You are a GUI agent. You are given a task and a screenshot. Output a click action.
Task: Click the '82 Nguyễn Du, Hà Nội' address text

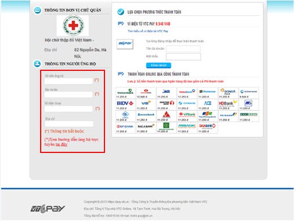click(90, 53)
